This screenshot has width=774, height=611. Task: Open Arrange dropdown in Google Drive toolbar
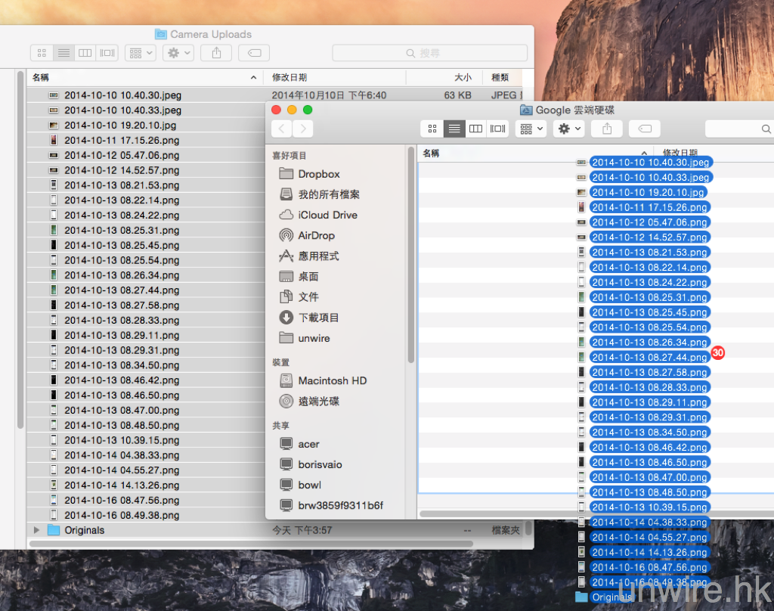(x=531, y=129)
